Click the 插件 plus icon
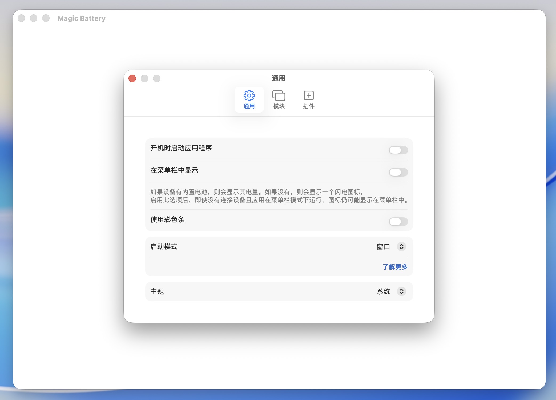 pos(309,99)
